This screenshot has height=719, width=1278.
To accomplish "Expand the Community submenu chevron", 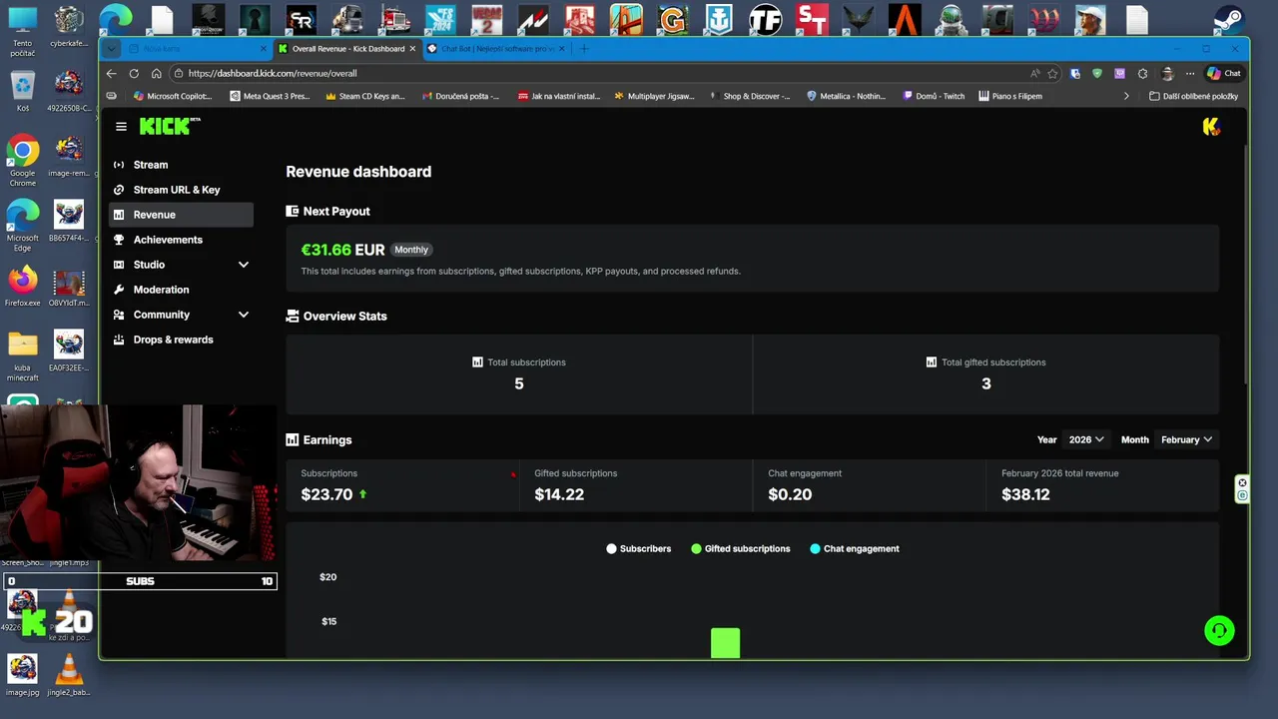I will [243, 315].
